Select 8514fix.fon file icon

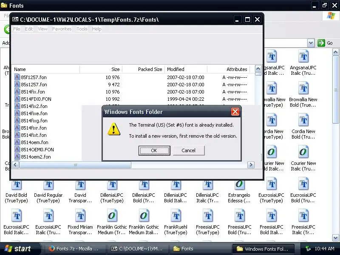pos(17,92)
